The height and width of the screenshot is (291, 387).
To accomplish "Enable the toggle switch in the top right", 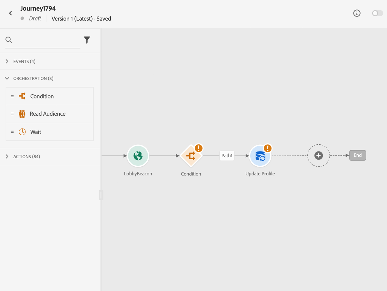I will (377, 13).
